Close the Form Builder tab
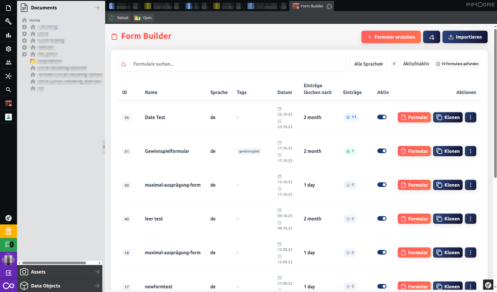Viewport: 497px width, 292px height. tap(330, 6)
